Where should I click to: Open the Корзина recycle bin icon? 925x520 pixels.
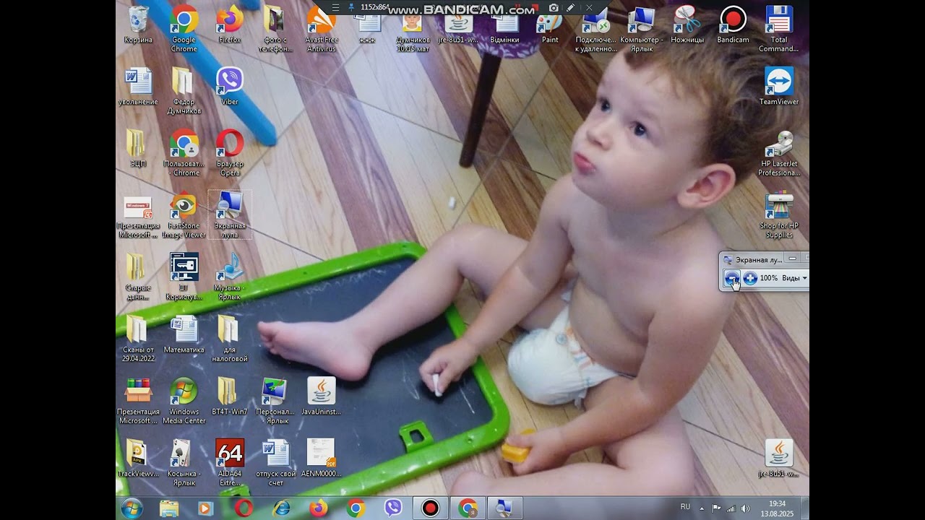(x=138, y=25)
